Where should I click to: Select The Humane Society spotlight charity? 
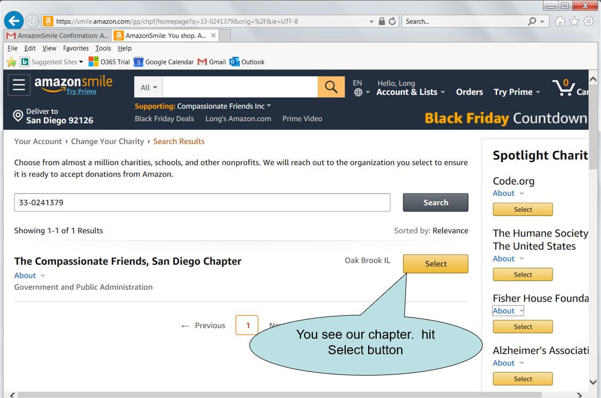(523, 274)
